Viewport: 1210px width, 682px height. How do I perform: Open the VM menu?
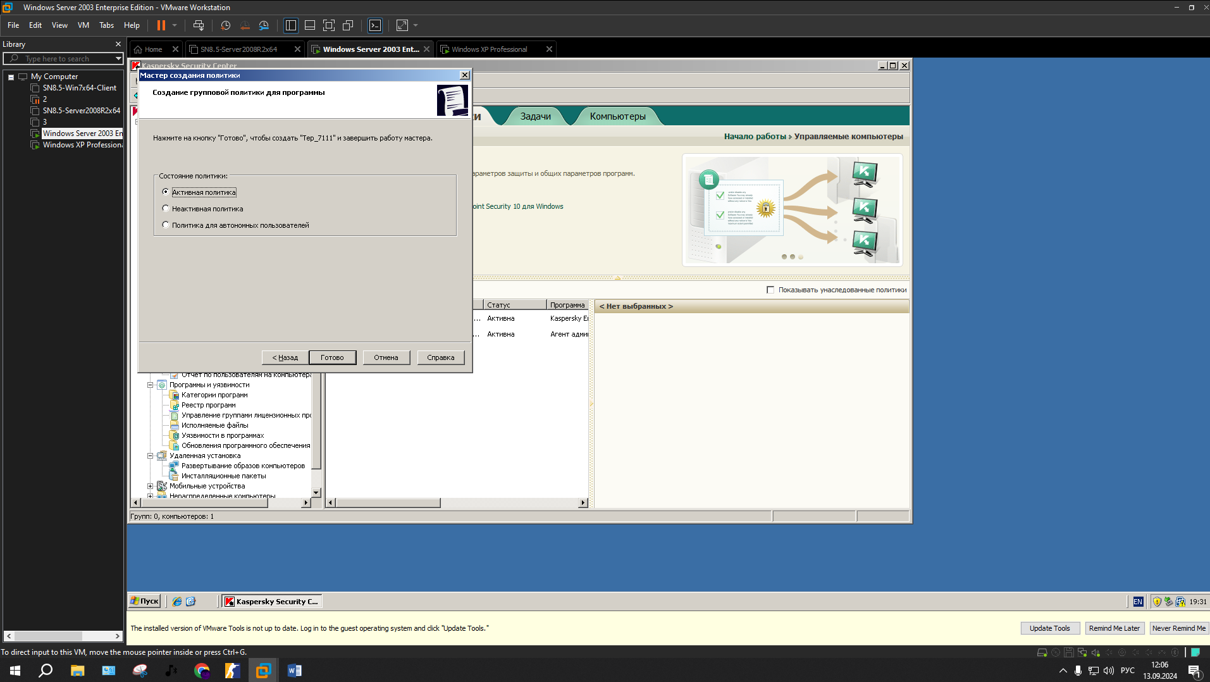(x=83, y=25)
